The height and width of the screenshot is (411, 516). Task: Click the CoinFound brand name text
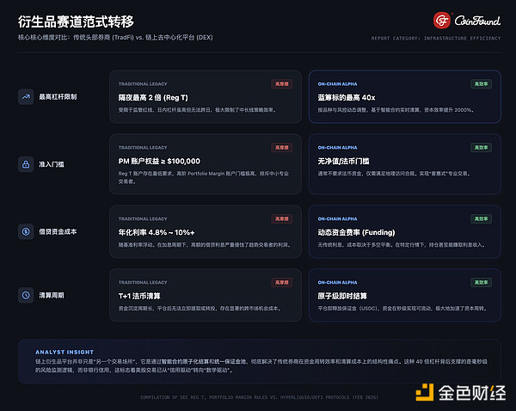[478, 20]
